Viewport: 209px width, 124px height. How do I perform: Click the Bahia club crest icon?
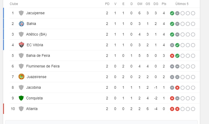point(21,24)
